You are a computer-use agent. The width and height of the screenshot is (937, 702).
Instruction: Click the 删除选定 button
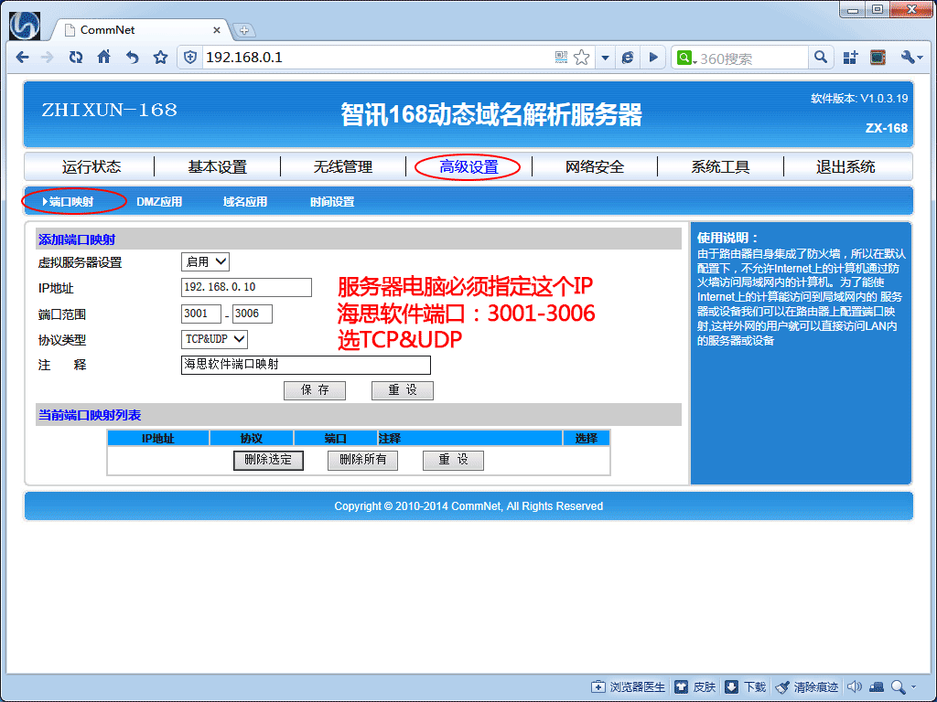[268, 461]
